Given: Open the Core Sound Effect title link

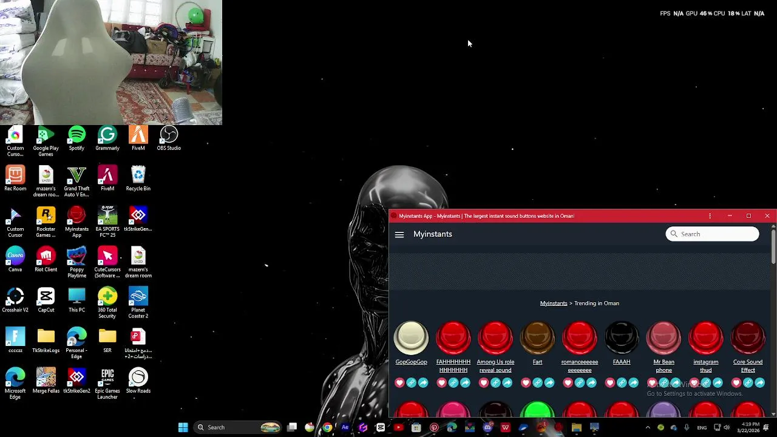Looking at the screenshot, I should tap(748, 366).
